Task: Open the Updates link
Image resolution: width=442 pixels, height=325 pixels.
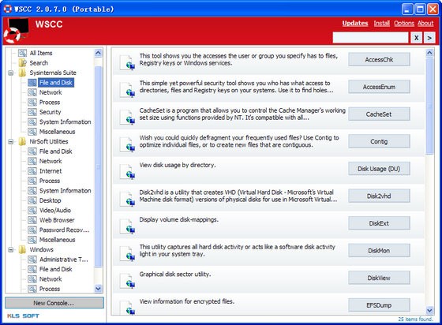Action: (355, 23)
